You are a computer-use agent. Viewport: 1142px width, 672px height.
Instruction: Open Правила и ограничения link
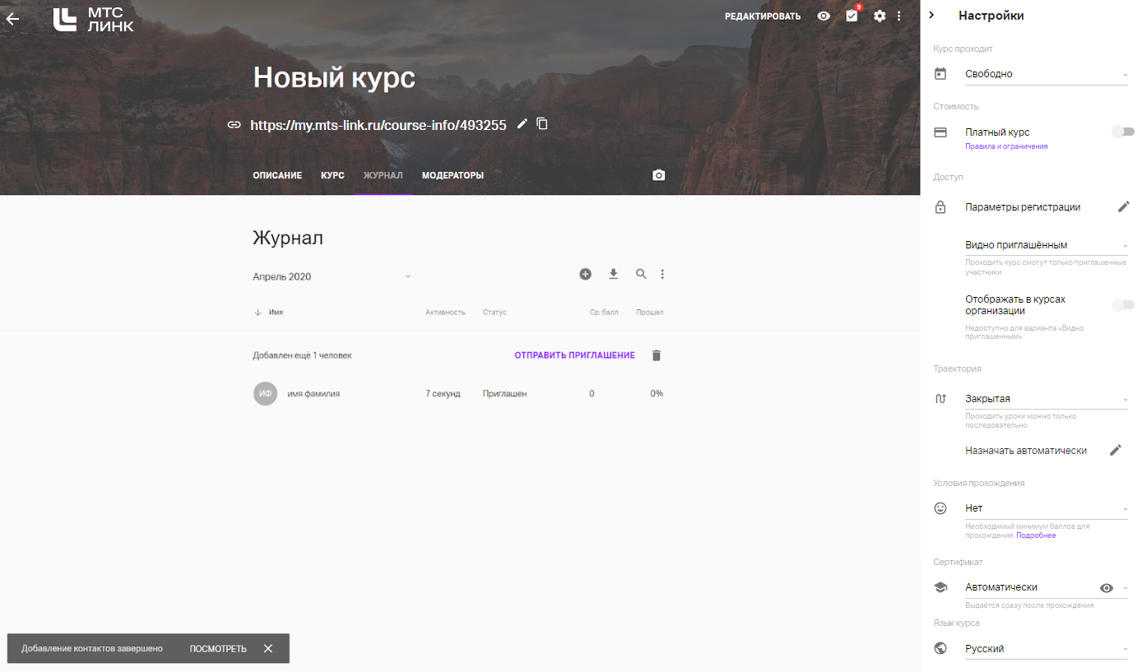(x=1006, y=146)
